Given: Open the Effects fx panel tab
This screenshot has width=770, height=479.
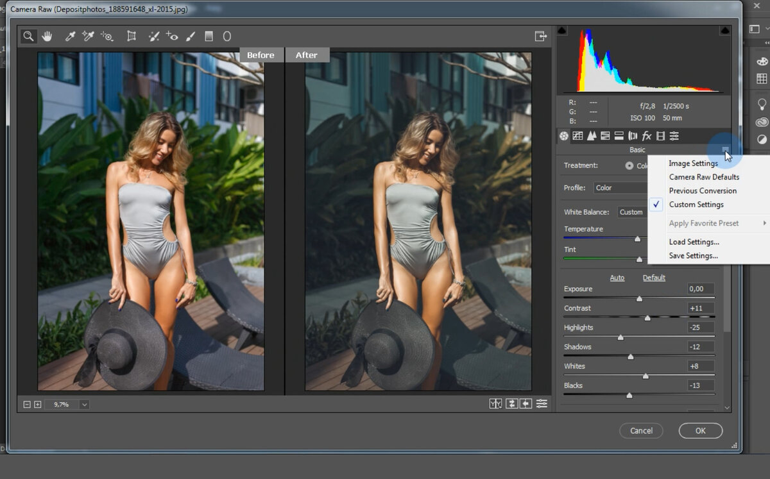Looking at the screenshot, I should click(647, 136).
